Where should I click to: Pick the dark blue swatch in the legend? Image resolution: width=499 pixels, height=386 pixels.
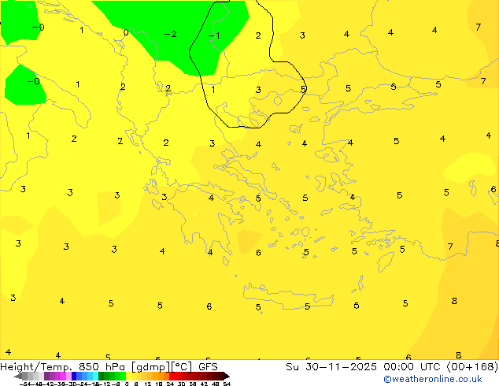pyautogui.click(x=74, y=376)
